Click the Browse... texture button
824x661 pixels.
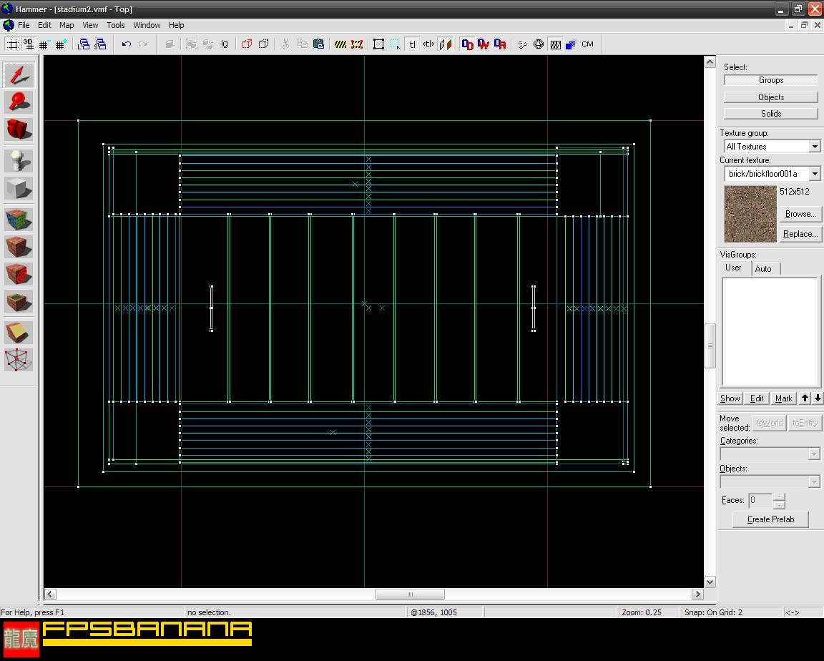coord(800,214)
